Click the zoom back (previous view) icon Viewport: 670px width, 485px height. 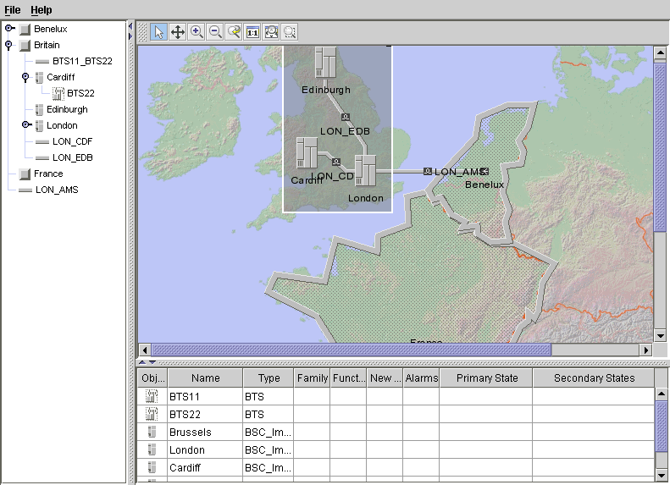point(234,32)
